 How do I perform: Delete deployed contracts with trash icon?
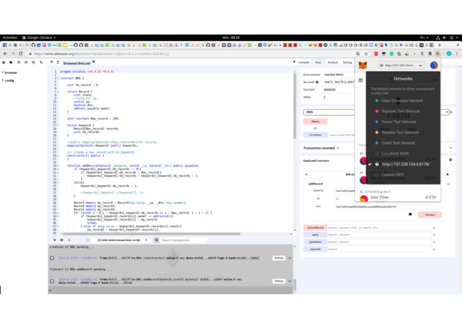coord(450,160)
